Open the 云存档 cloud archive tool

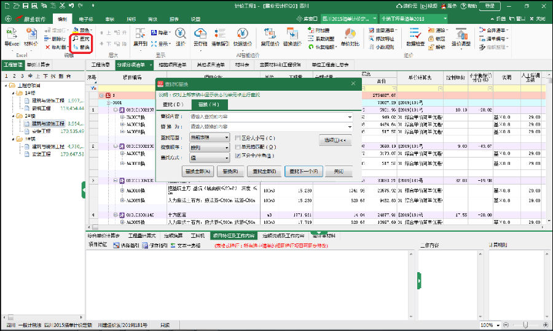point(200,37)
